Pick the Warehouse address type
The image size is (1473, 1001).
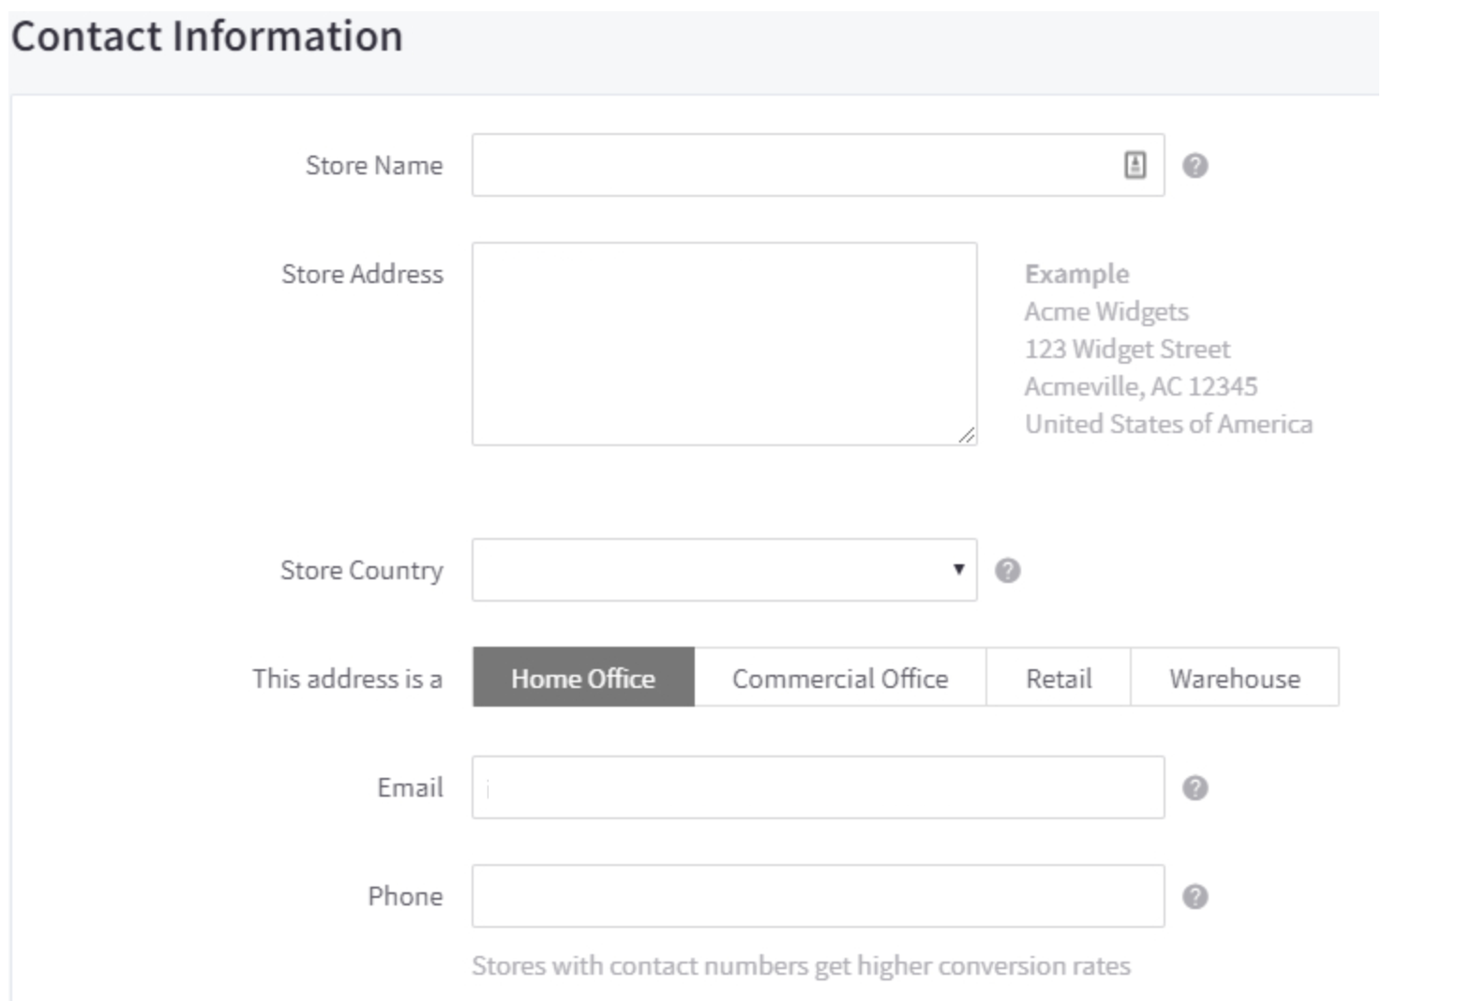(1234, 678)
